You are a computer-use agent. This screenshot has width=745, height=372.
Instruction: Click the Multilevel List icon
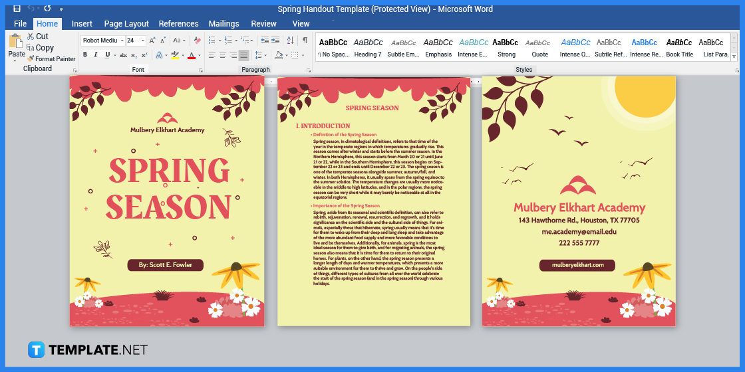pyautogui.click(x=245, y=41)
